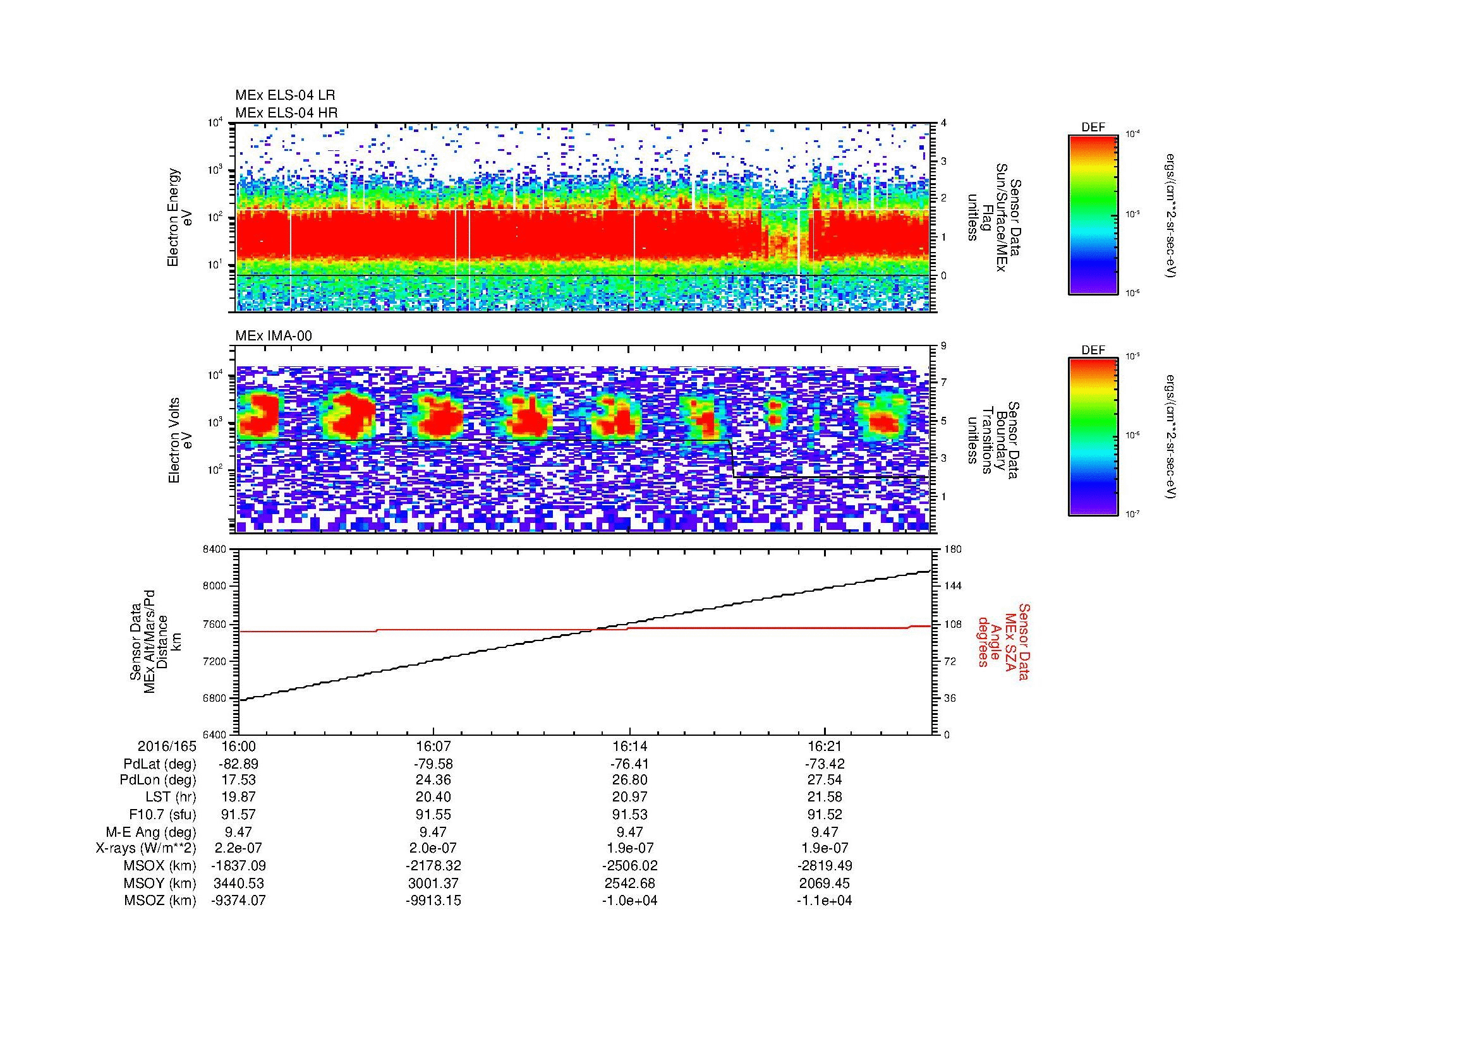
Task: Click the 8400 km axis tick label
Action: pyautogui.click(x=215, y=549)
